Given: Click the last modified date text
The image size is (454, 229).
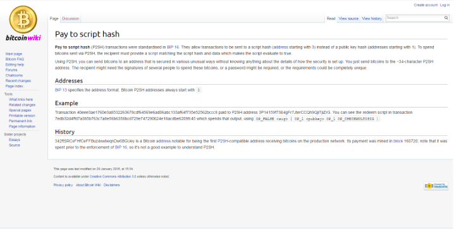Looking at the screenshot, I should 93,169.
